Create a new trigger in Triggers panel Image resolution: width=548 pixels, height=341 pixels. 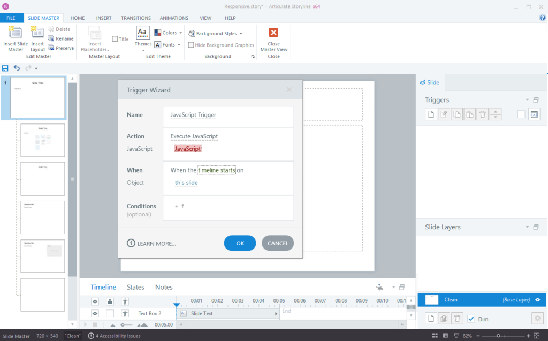coord(431,114)
